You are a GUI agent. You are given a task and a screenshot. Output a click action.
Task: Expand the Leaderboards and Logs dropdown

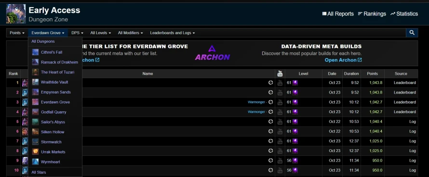point(173,33)
